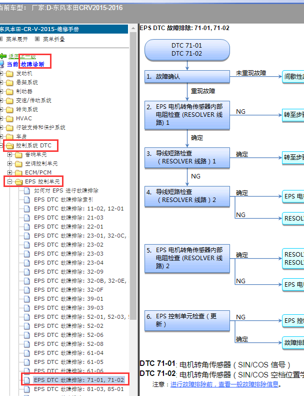Expand the 音响单元 tree node
304x396 pixels.
(9, 154)
